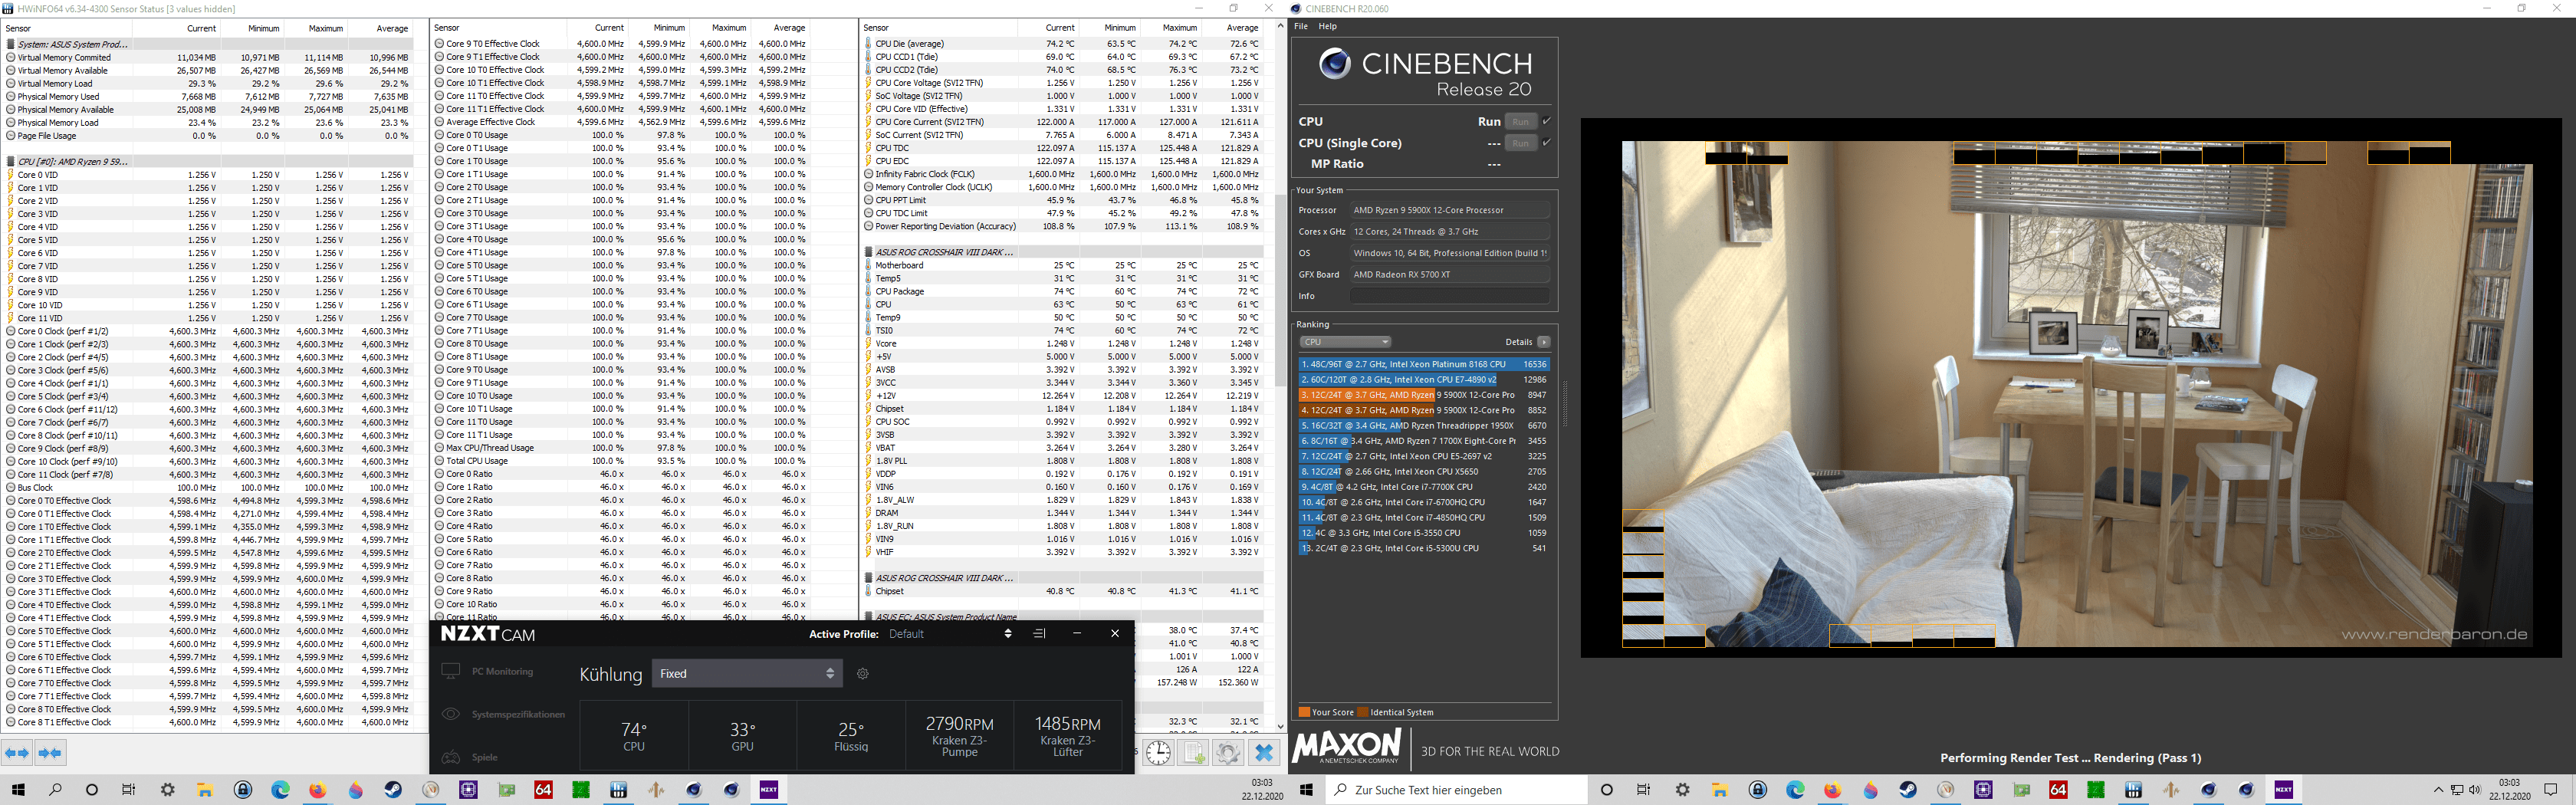
Task: Open Systemspezifikationen in NZXT CAM
Action: point(504,714)
